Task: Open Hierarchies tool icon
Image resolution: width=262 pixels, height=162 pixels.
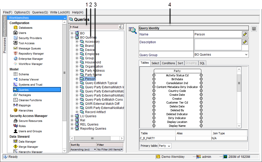Action: [16, 111]
